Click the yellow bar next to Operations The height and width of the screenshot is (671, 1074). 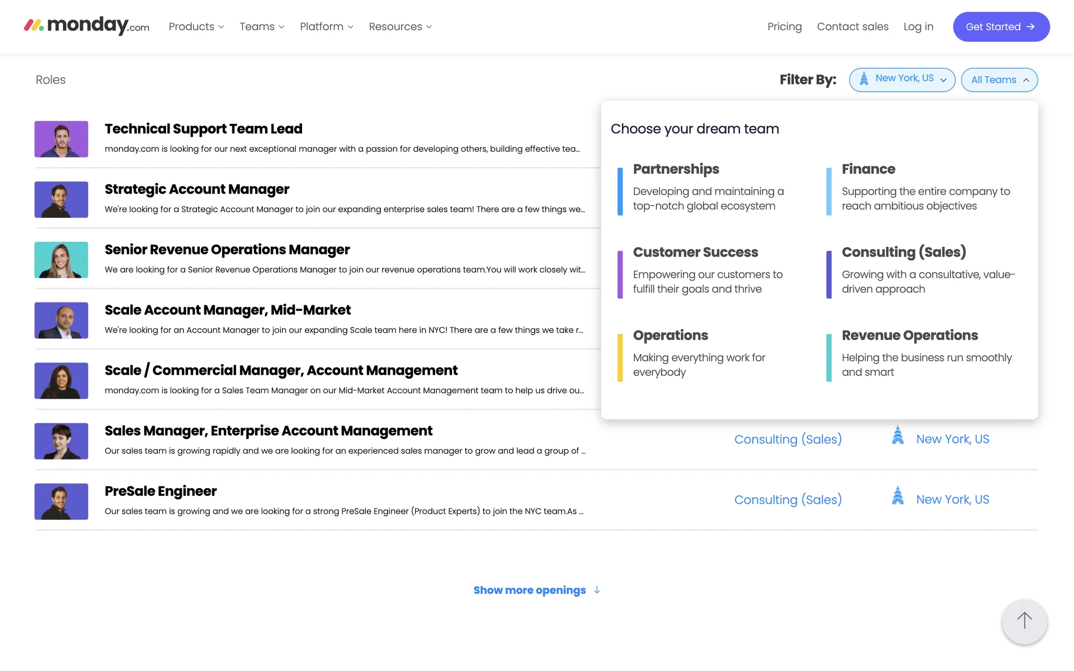pyautogui.click(x=620, y=358)
